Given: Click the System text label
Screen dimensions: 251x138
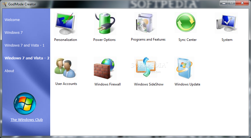Looking at the screenshot, I should [227, 40].
